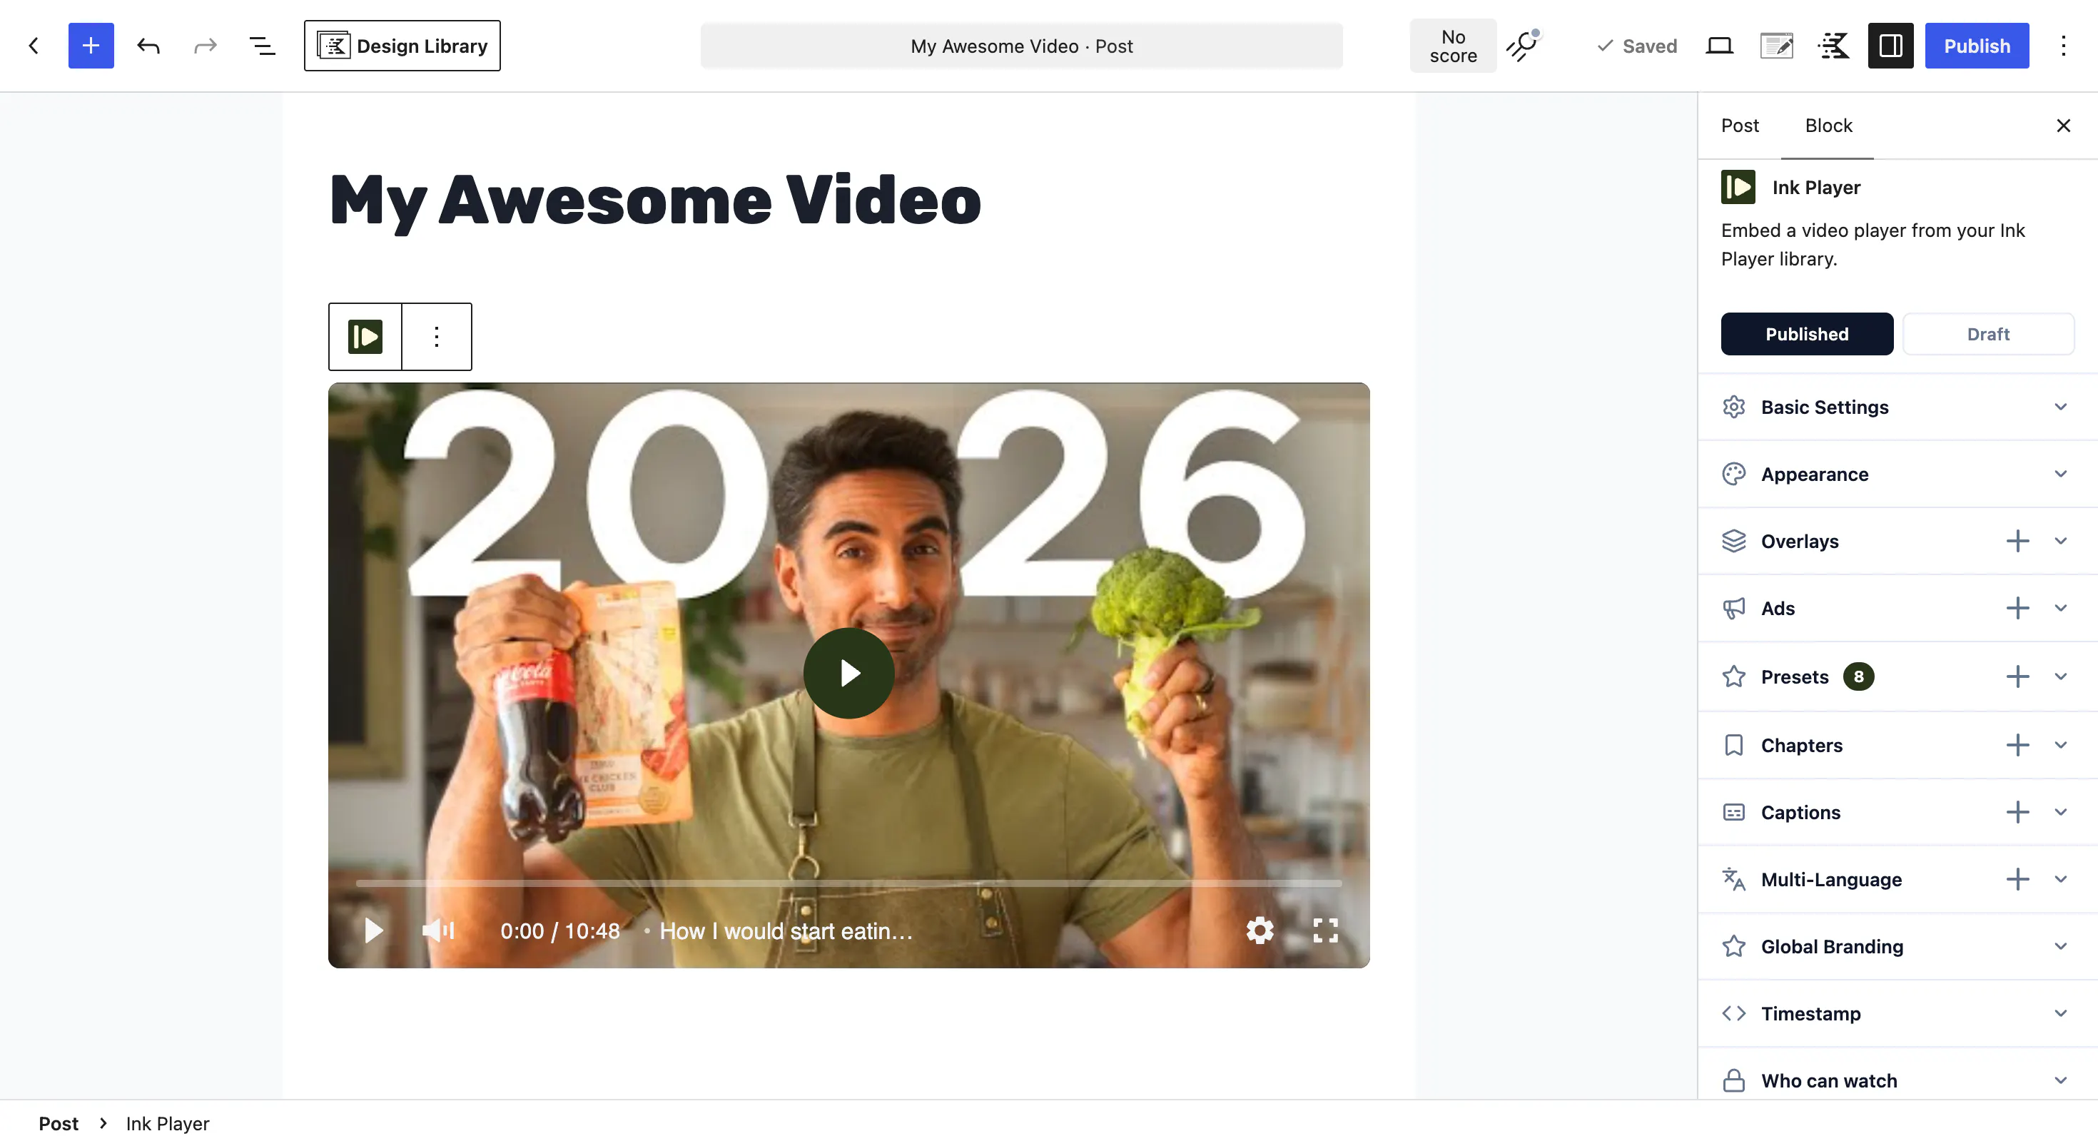2098x1146 pixels.
Task: Expand the Timestamp section chevron
Action: coord(2061,1013)
